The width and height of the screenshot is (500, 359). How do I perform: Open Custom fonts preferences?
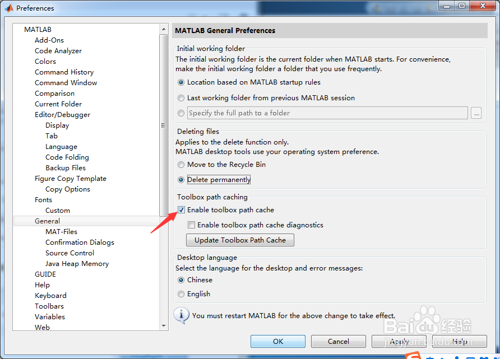tap(57, 211)
